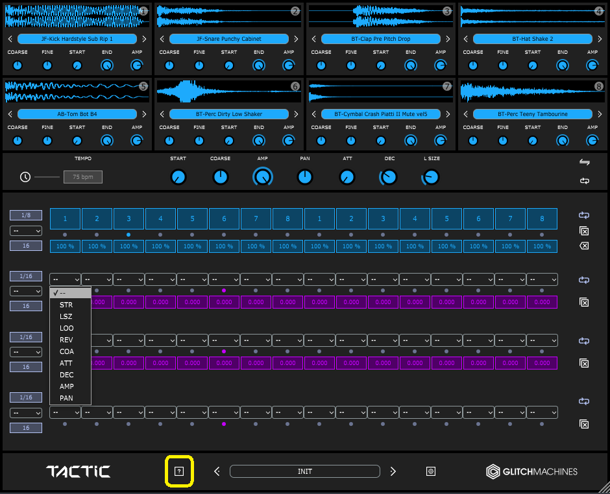Toggle loop icon of the blue trigger lane
The height and width of the screenshot is (494, 610).
584,215
